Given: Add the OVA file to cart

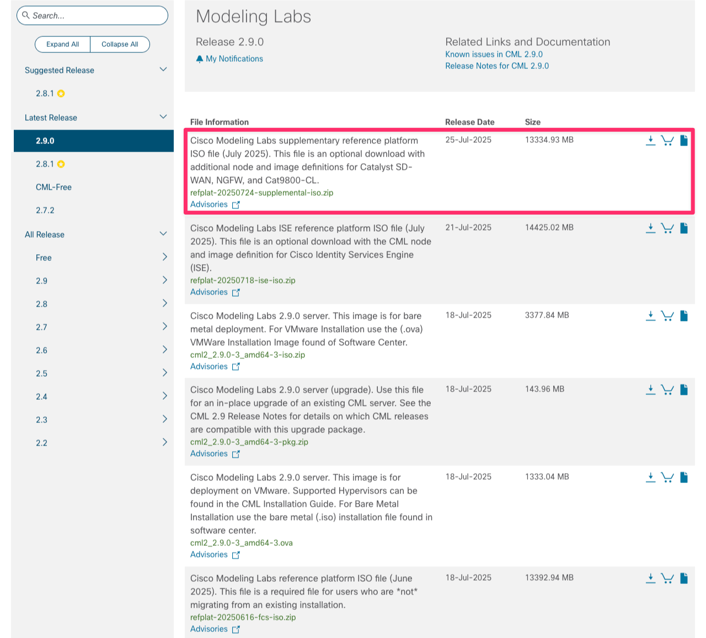Looking at the screenshot, I should coord(667,478).
